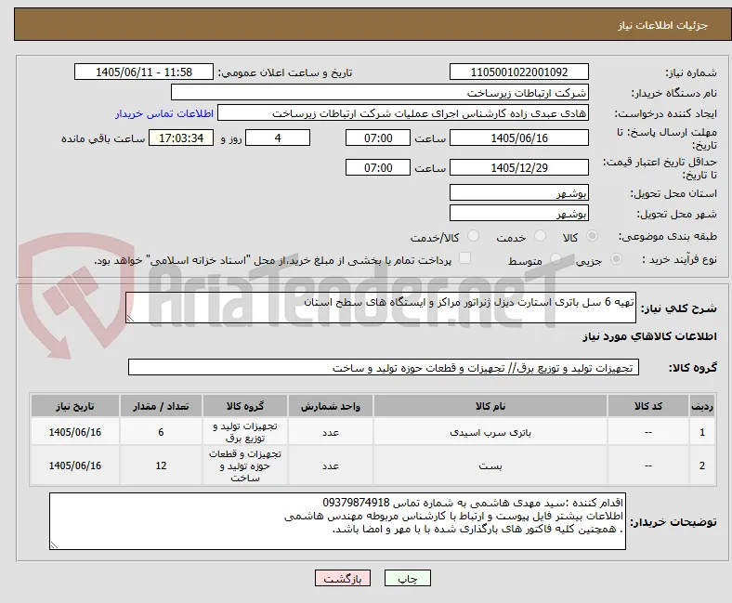Click buyer organization field شرکت ارتباطات زیرساخت
732x603 pixels.
pyautogui.click(x=380, y=93)
